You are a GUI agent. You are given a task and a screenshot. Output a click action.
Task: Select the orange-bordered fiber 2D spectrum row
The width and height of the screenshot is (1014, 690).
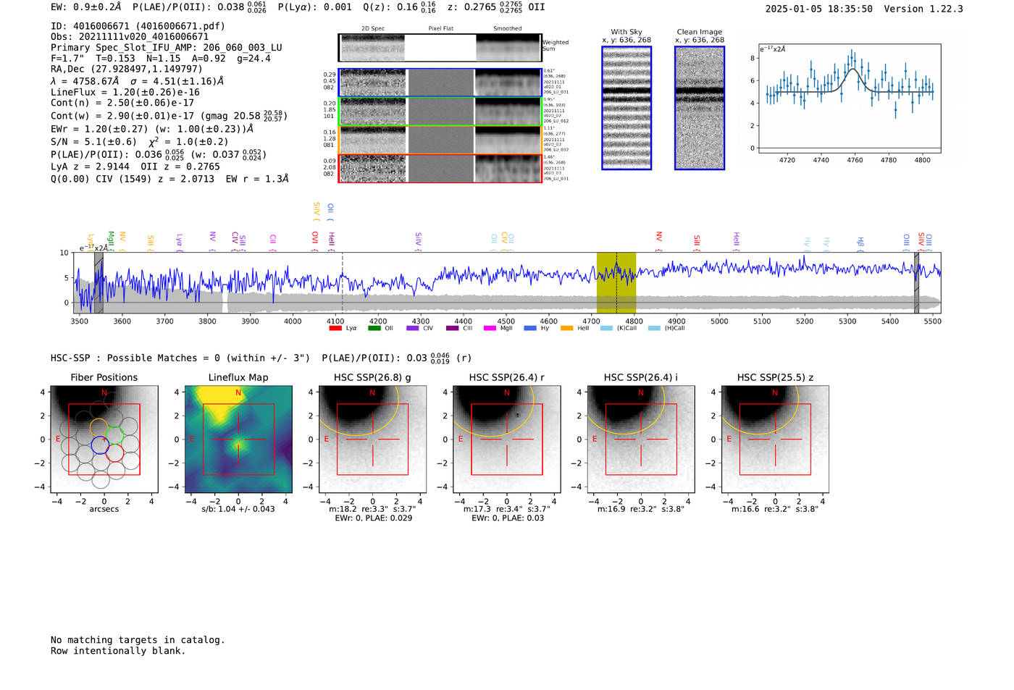pos(440,140)
